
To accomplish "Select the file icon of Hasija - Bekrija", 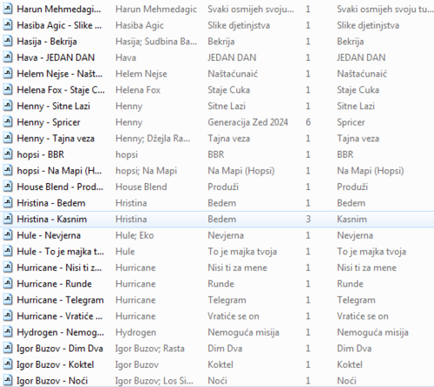I will (x=8, y=41).
